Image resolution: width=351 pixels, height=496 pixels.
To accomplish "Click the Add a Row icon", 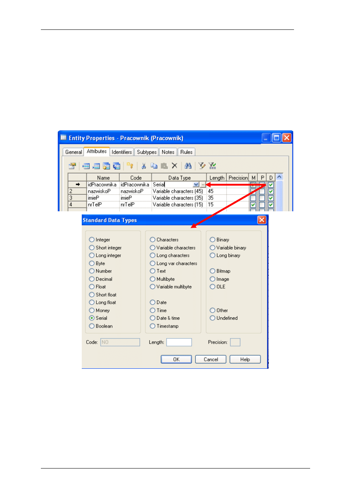I will tap(96, 166).
